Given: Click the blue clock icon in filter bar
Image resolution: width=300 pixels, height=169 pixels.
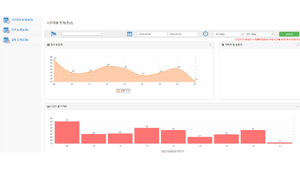Looking at the screenshot, I should tap(206, 34).
